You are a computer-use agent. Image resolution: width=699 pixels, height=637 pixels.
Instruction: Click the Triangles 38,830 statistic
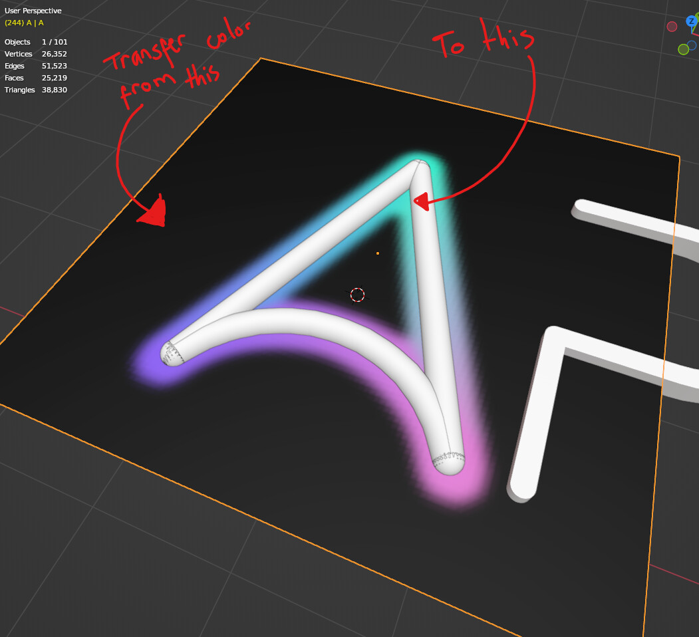click(35, 90)
